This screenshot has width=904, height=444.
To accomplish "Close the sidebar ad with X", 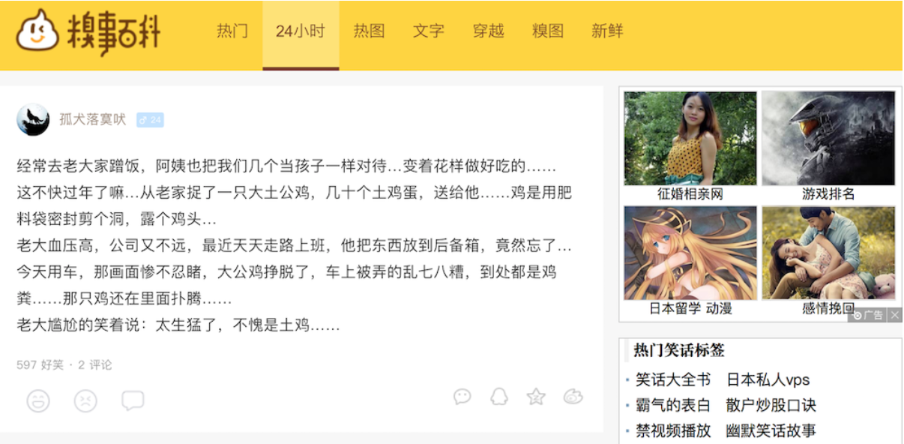I will (894, 316).
